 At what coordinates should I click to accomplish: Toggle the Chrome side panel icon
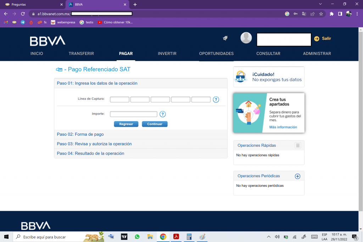[x=340, y=14]
